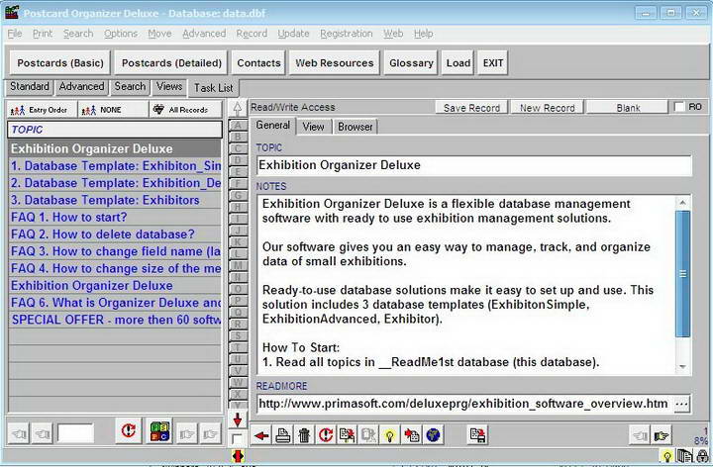Click the red refresh icon below the topic list
The image size is (713, 467).
[128, 430]
